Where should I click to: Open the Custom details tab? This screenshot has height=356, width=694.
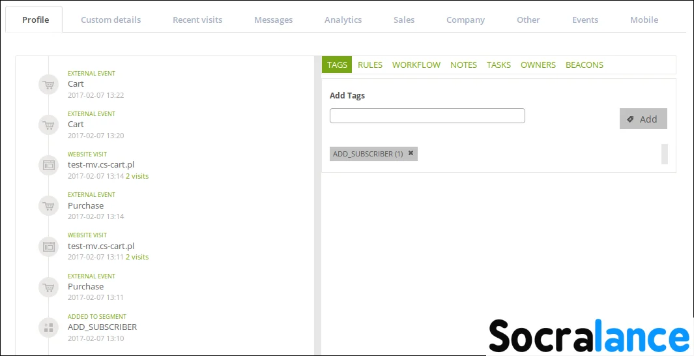pos(111,20)
